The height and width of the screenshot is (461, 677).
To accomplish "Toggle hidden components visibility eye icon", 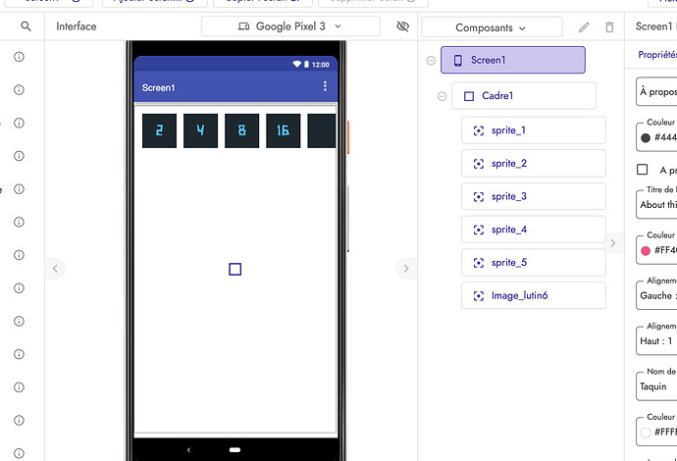I will 402,26.
